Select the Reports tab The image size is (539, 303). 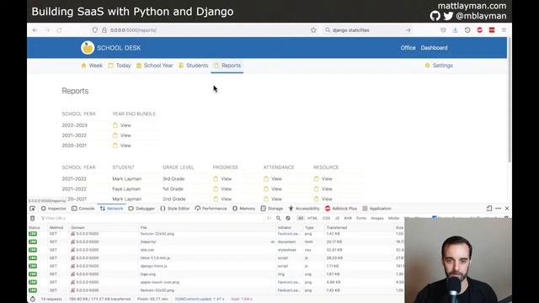(227, 66)
